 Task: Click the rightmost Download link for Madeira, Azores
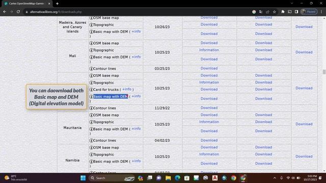[x=304, y=27]
